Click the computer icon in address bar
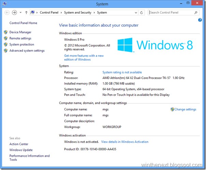The image size is (206, 170). coord(32,13)
